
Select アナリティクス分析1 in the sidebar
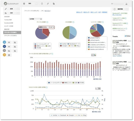[x=12, y=33]
